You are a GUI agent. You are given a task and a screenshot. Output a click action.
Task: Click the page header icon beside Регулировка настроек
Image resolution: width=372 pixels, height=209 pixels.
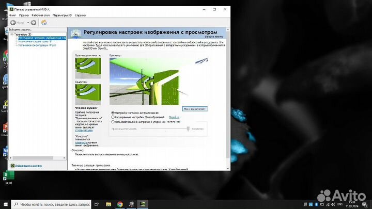pyautogui.click(x=76, y=34)
